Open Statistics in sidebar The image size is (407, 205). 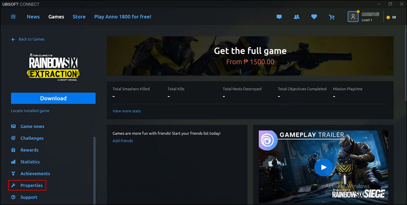[x=30, y=162]
